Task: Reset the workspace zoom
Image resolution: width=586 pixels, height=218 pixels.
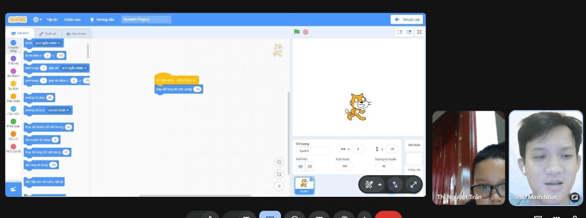Action: tap(279, 186)
